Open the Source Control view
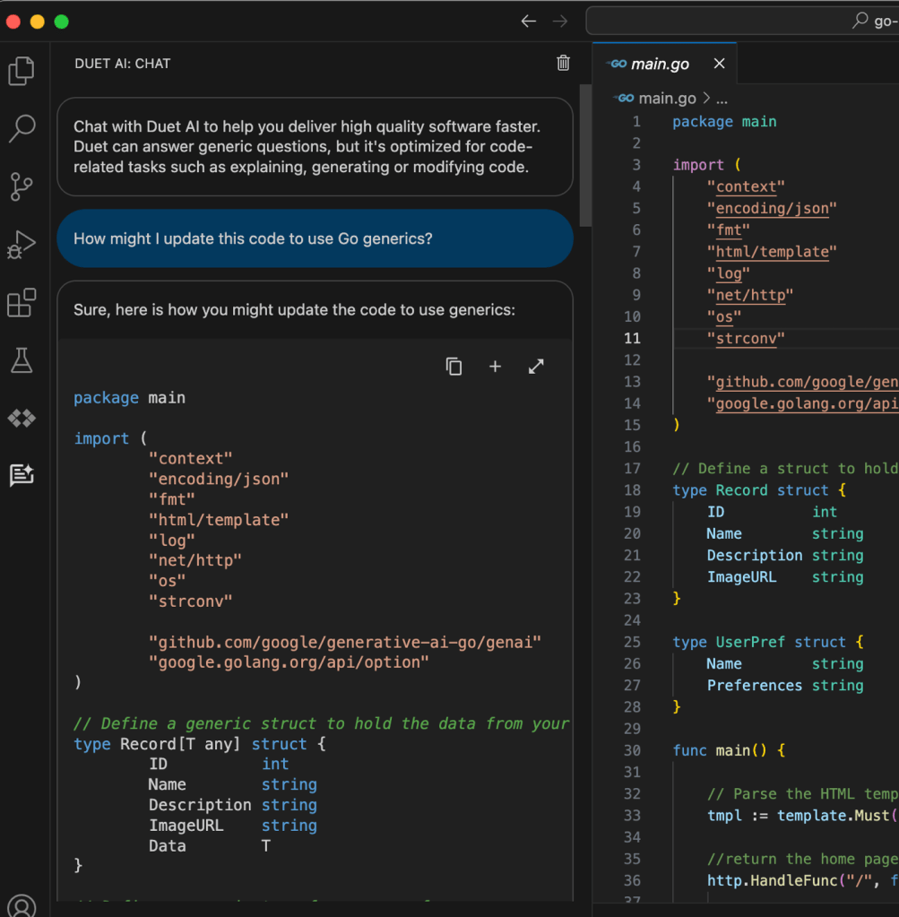This screenshot has width=899, height=917. point(22,186)
